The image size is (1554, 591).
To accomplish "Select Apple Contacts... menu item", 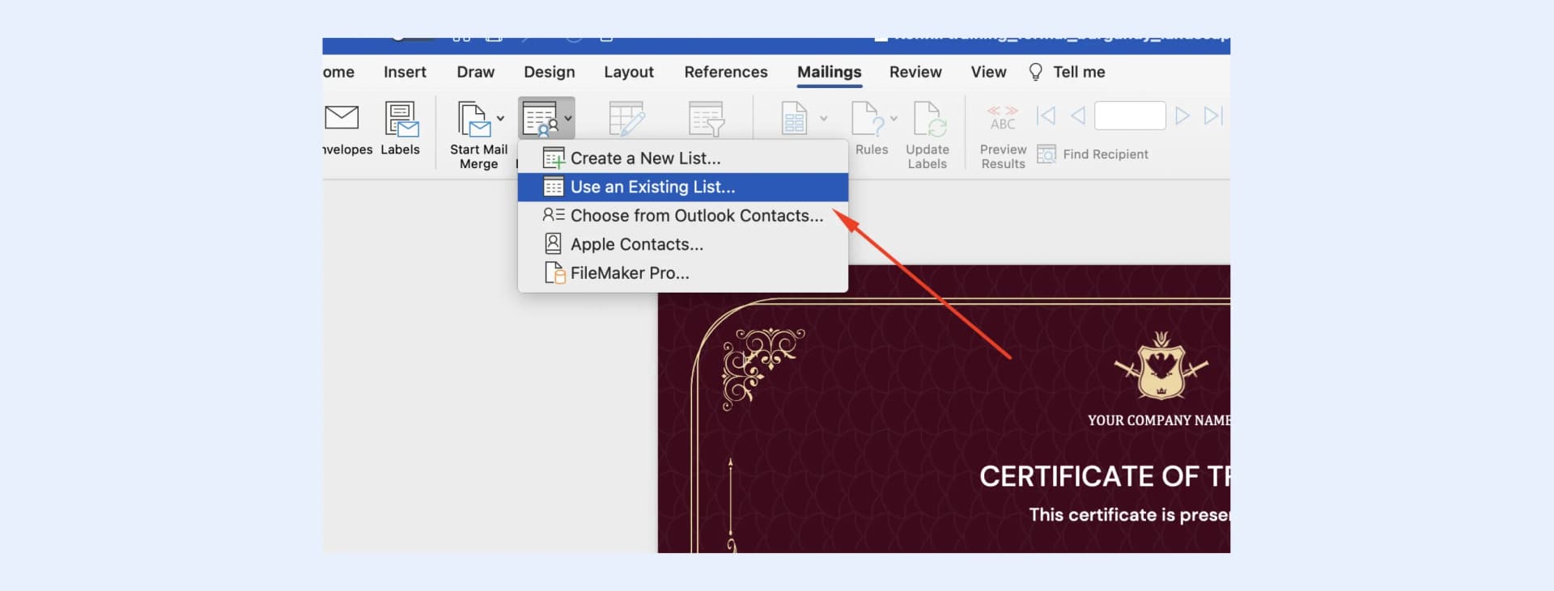I will 683,244.
